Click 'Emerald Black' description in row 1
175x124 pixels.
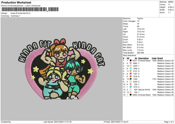[144, 61]
